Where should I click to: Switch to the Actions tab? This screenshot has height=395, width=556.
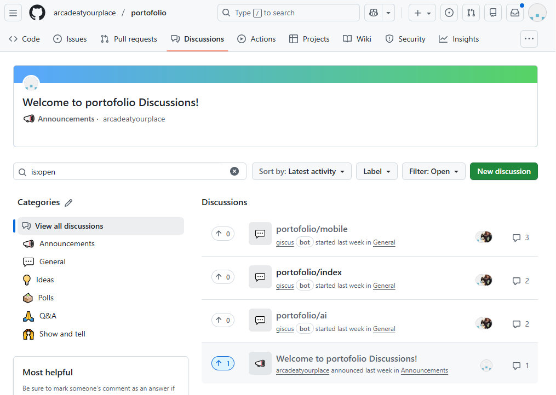pos(256,39)
